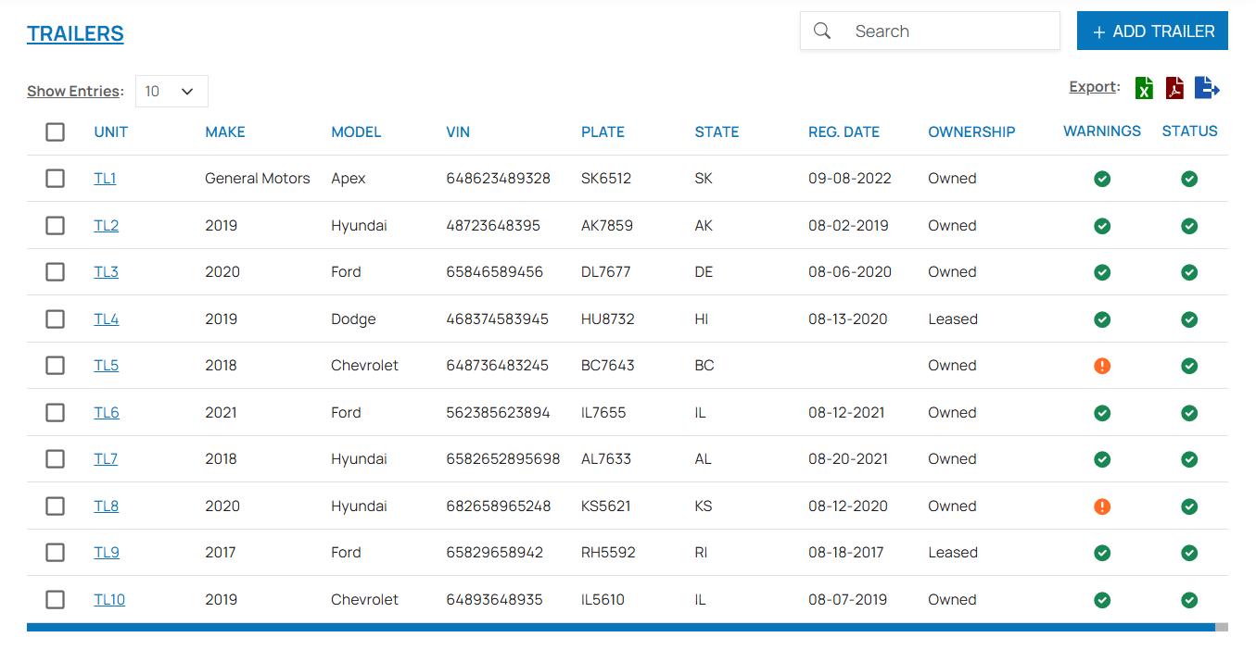Select the TL4 row checkbox

pyautogui.click(x=56, y=319)
